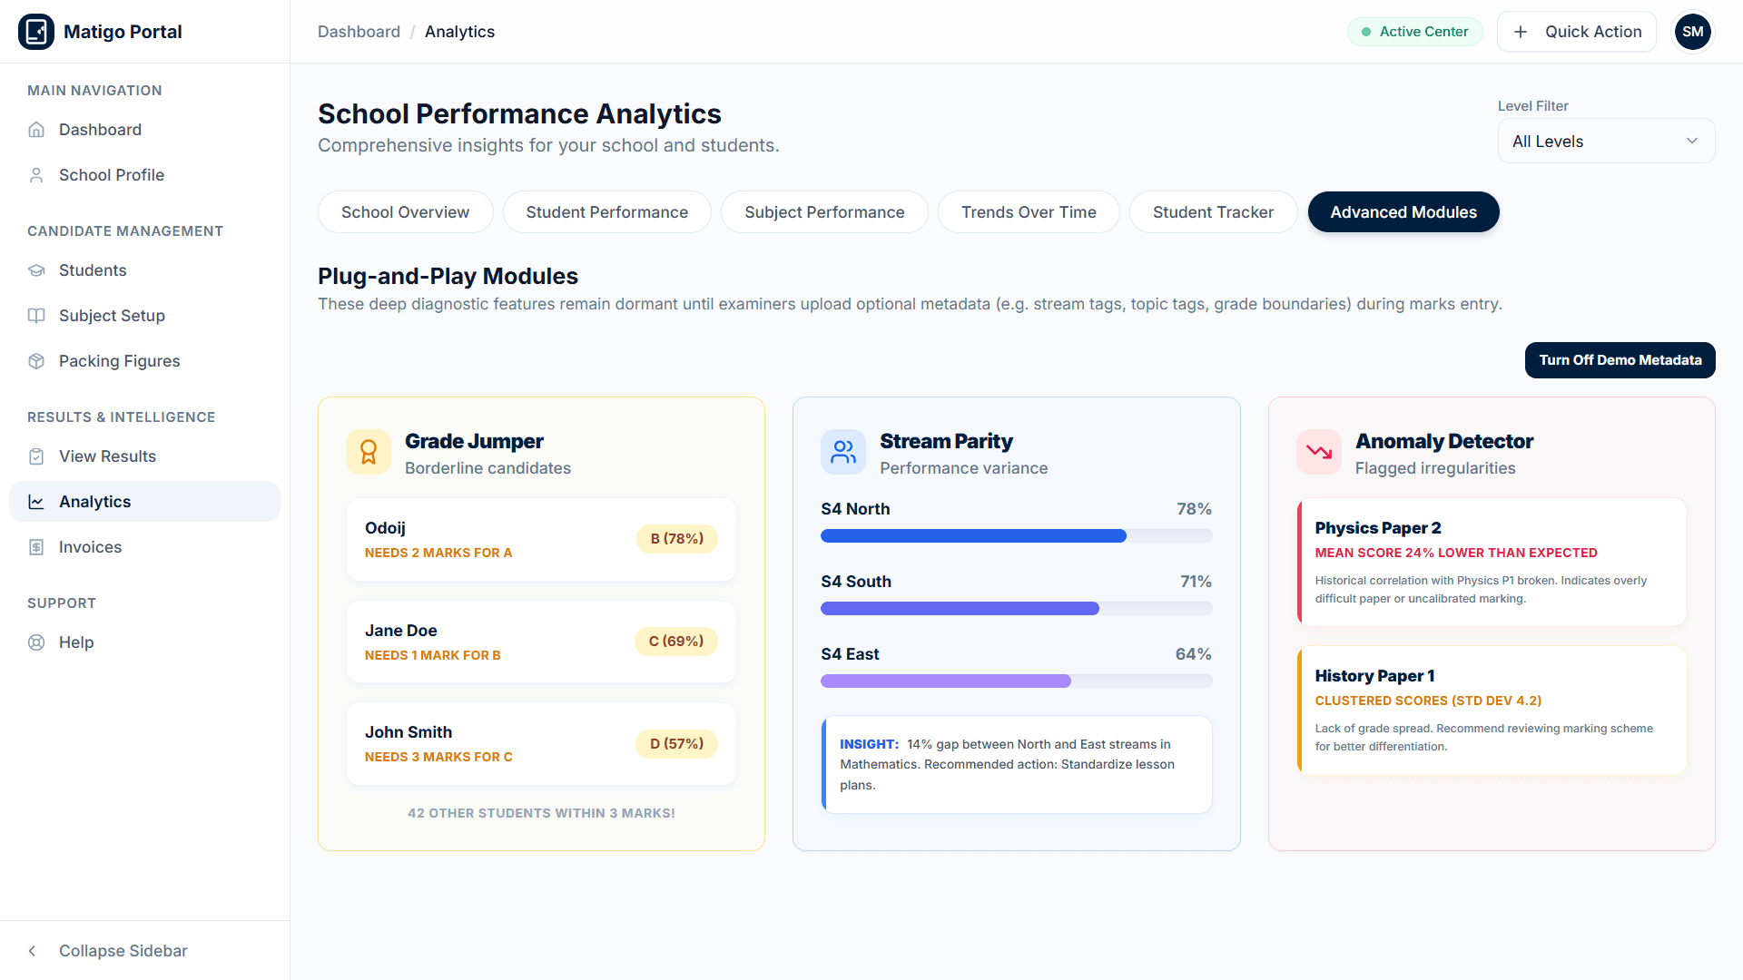Open Dashboard via its home icon
The height and width of the screenshot is (980, 1743).
pos(36,130)
